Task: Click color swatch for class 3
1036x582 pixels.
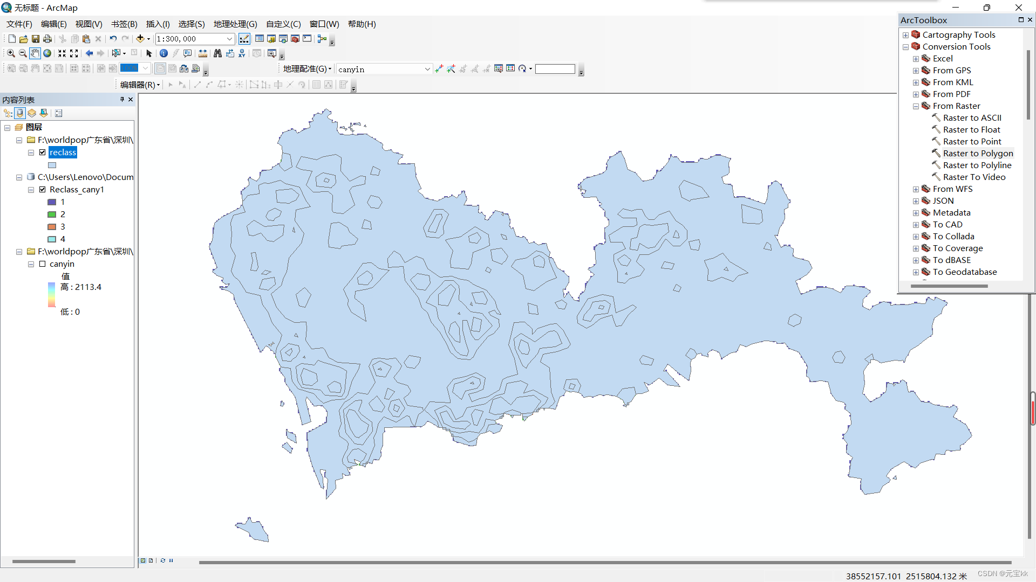Action: 52,227
